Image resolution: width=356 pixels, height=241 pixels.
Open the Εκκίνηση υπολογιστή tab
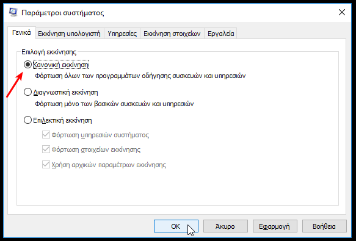coord(69,34)
